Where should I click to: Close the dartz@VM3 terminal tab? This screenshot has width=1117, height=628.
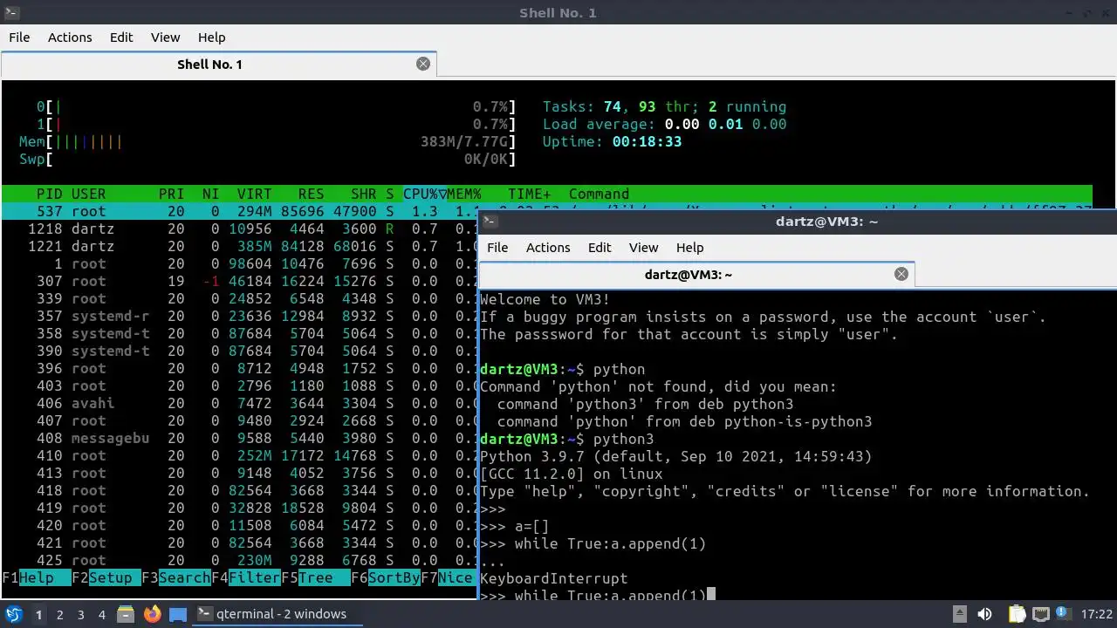(901, 274)
